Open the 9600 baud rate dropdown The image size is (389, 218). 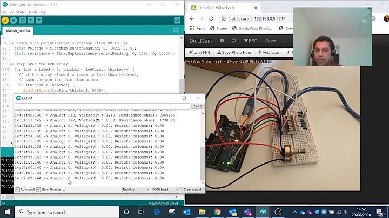click(x=165, y=189)
